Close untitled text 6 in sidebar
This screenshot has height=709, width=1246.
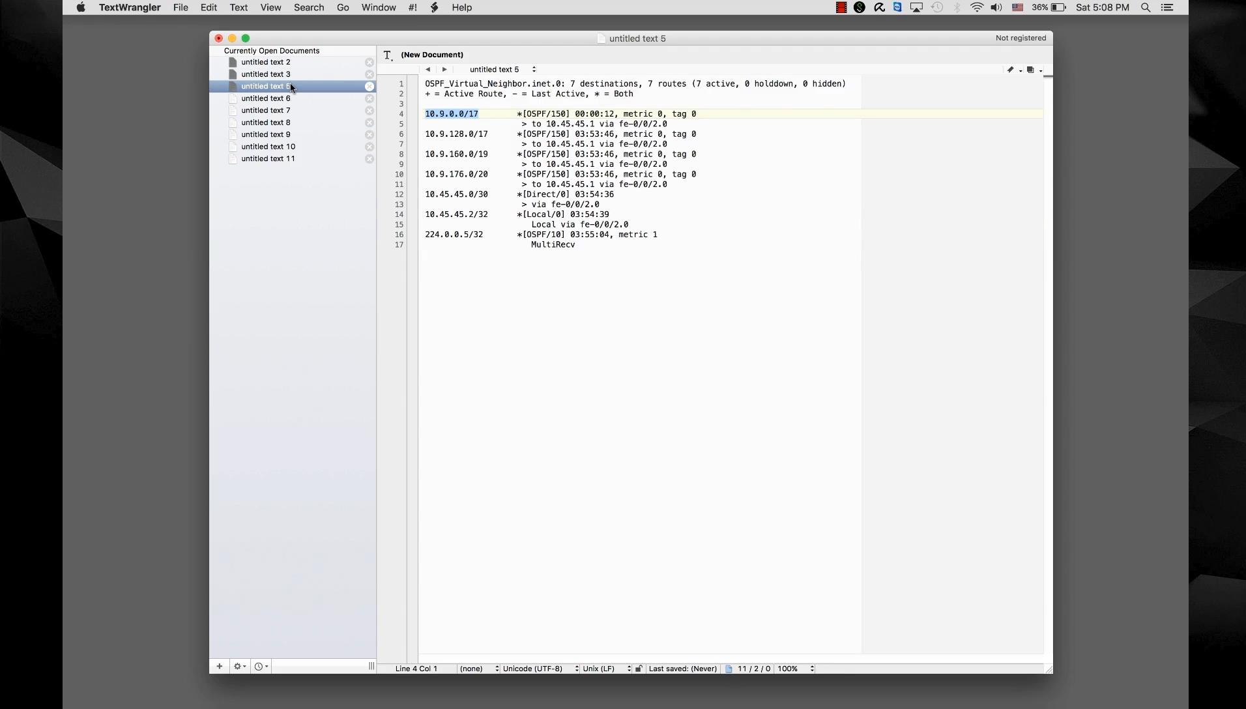coord(369,98)
